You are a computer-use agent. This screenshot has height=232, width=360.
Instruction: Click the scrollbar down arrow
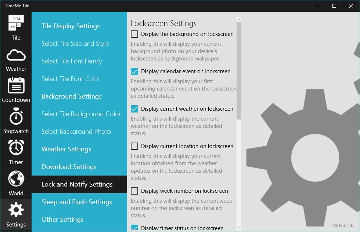[239, 228]
